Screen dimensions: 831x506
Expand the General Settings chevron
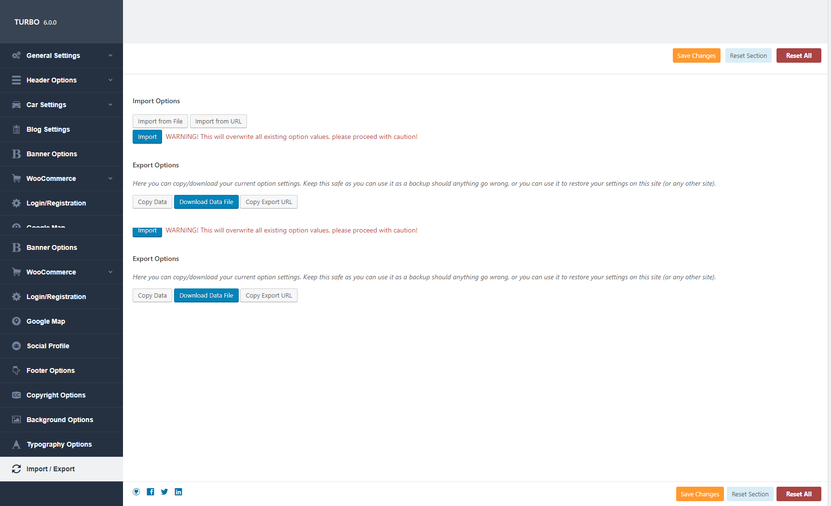click(x=110, y=55)
